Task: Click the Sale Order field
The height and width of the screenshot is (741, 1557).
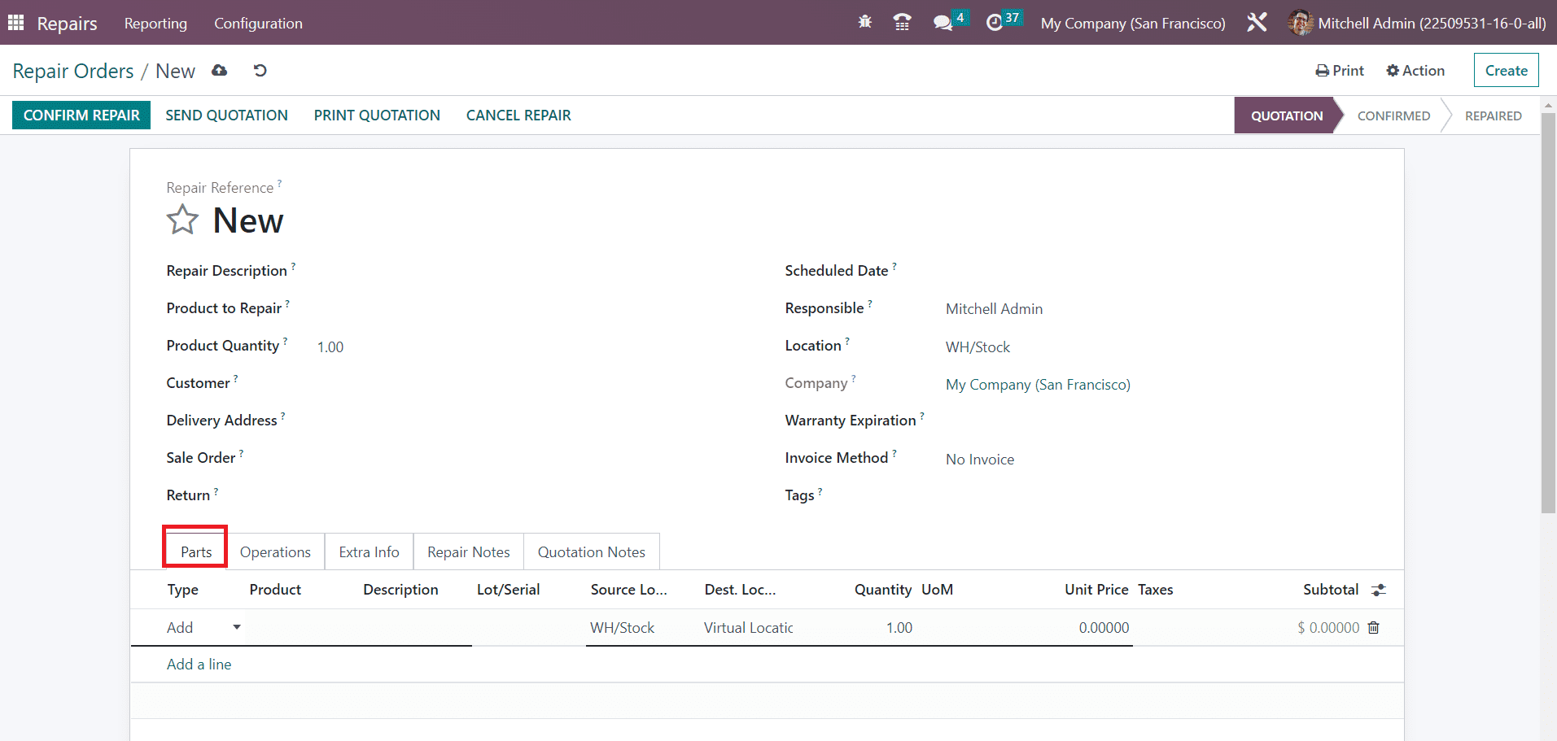Action: 533,459
